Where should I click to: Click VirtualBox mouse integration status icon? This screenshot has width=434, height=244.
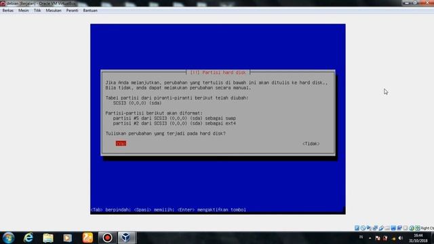(x=412, y=228)
